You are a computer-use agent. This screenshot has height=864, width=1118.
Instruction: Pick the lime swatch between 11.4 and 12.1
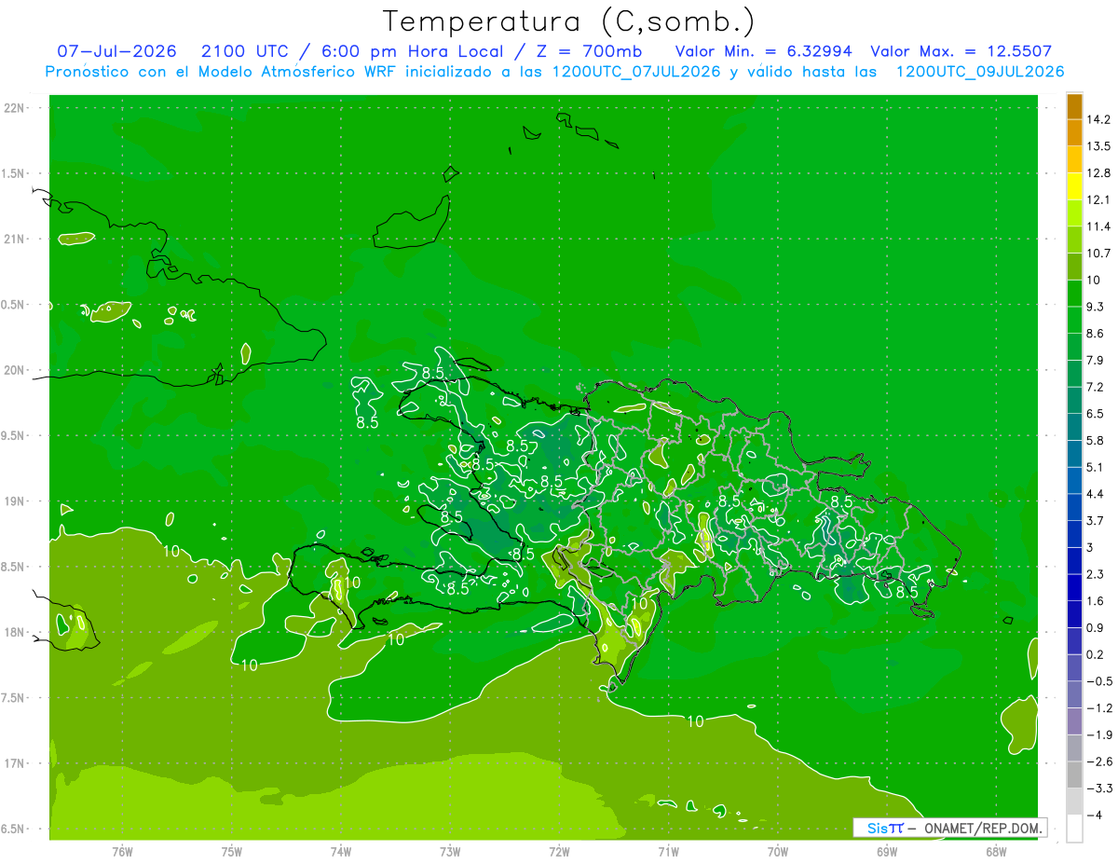click(1074, 213)
